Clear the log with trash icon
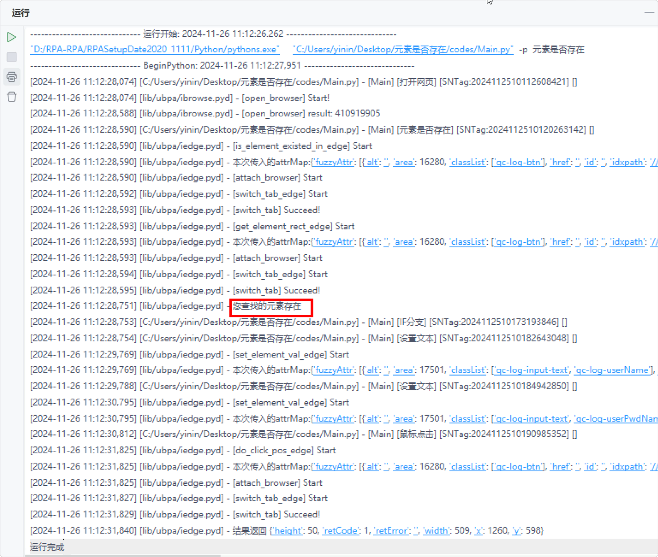The image size is (658, 557). (x=12, y=97)
